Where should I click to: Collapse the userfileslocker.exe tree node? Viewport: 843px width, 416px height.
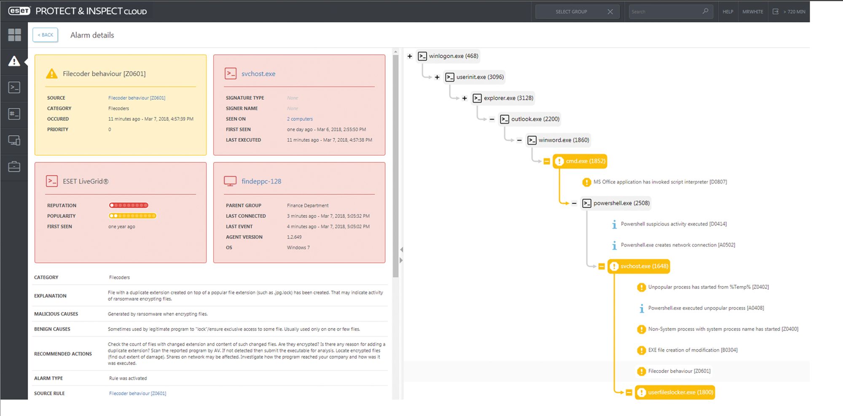(x=629, y=392)
